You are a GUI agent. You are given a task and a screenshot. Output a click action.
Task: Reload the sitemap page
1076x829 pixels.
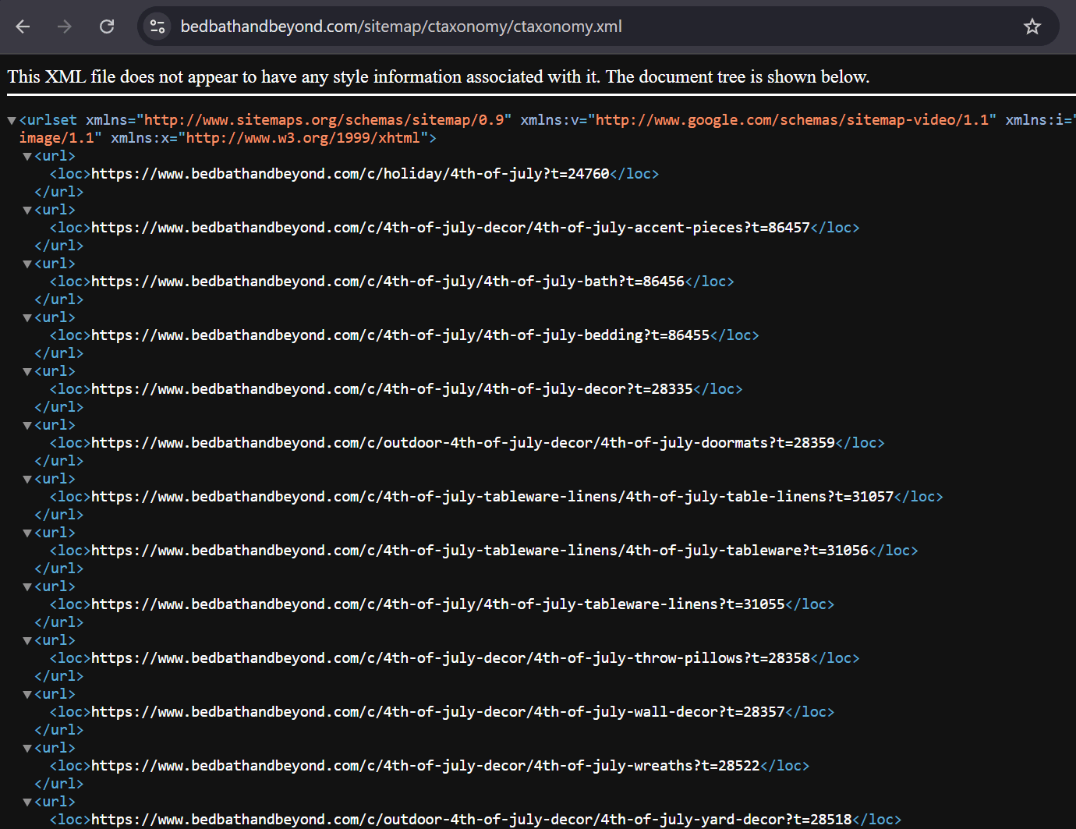(x=107, y=27)
